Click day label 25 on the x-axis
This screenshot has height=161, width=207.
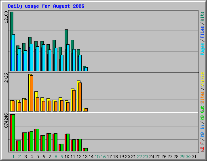tap(158, 157)
